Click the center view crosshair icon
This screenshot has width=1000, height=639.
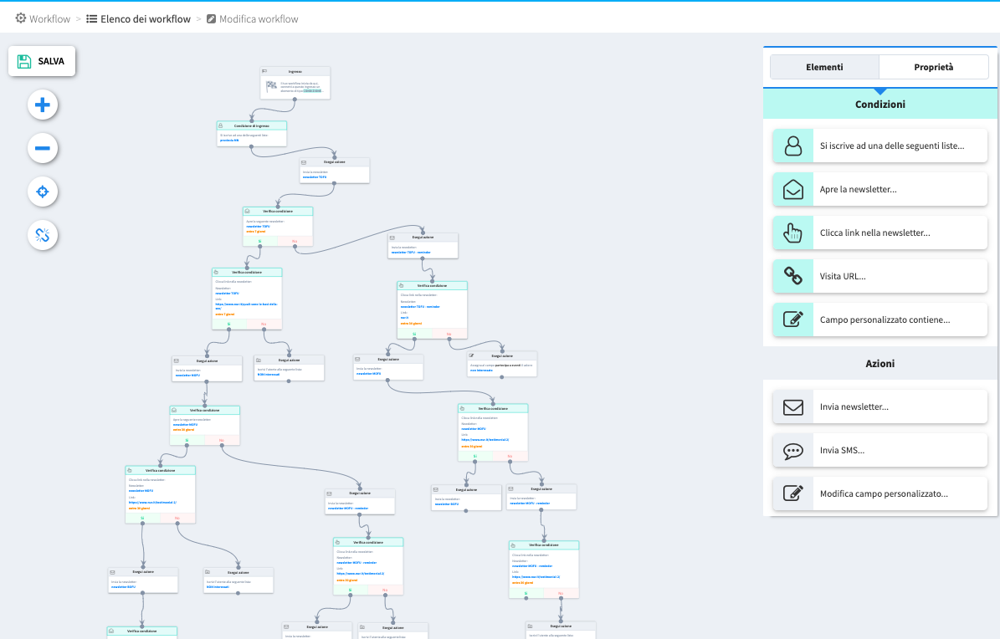tap(43, 192)
